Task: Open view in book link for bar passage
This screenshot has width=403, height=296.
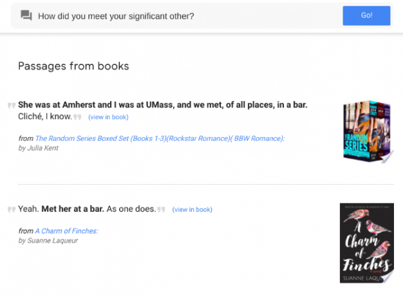Action: (192, 210)
